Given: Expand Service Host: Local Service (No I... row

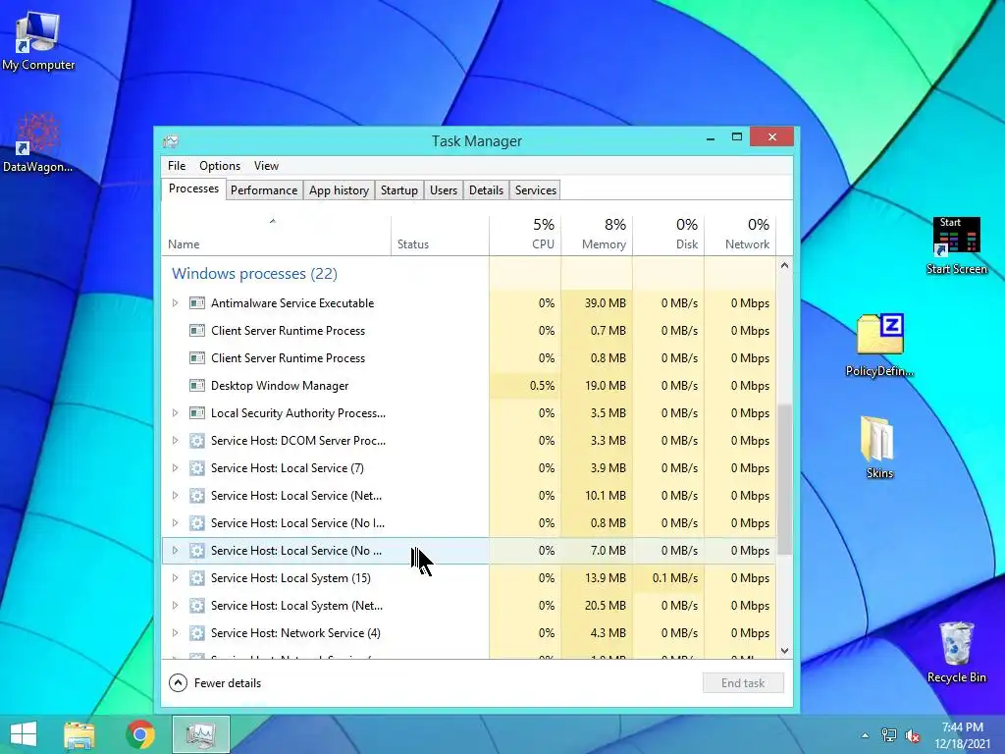Looking at the screenshot, I should coord(175,523).
